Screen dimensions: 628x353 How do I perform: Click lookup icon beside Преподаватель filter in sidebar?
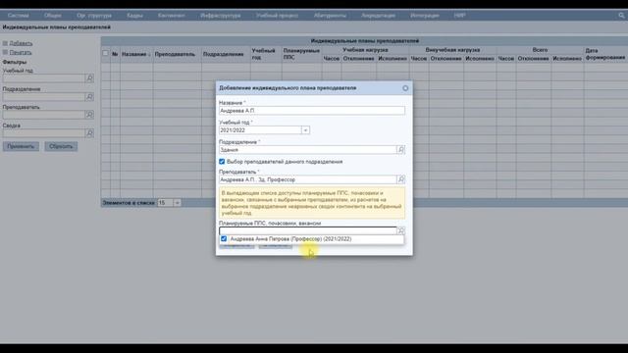point(89,115)
